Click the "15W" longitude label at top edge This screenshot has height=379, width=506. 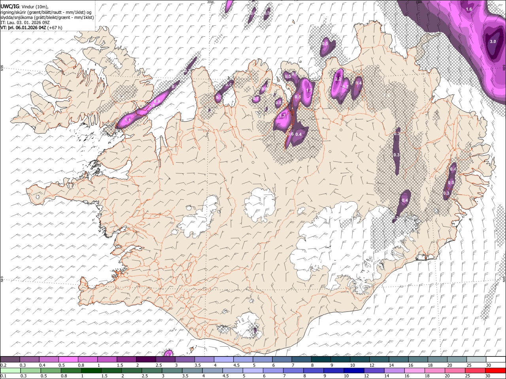(419, 2)
